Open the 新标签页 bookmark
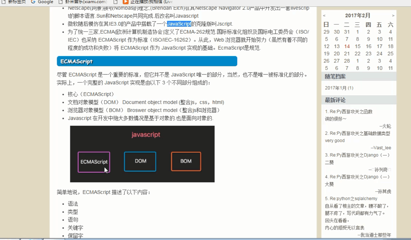The width and height of the screenshot is (411, 240). [14, 2]
